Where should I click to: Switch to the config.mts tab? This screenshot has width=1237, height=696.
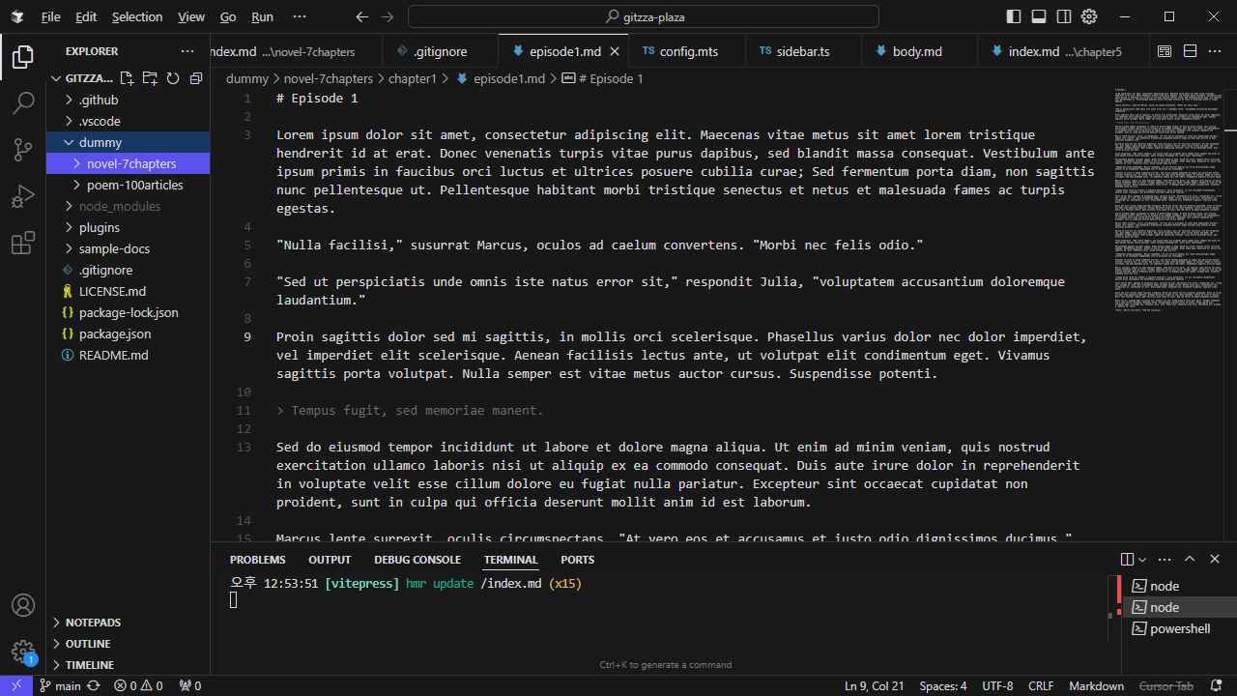click(x=687, y=51)
